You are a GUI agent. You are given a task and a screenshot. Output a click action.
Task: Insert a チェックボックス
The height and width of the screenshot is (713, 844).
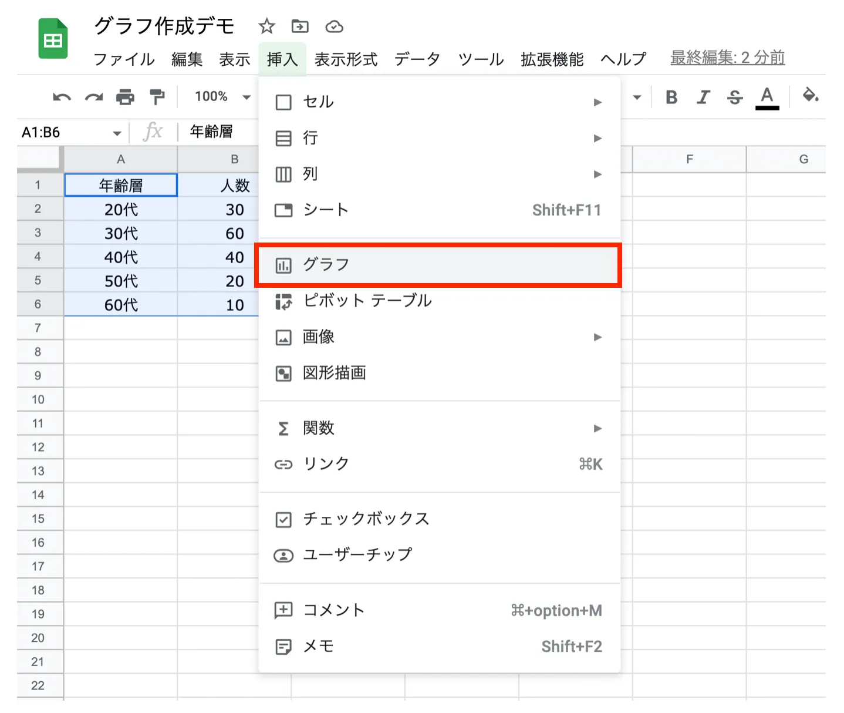pyautogui.click(x=439, y=519)
